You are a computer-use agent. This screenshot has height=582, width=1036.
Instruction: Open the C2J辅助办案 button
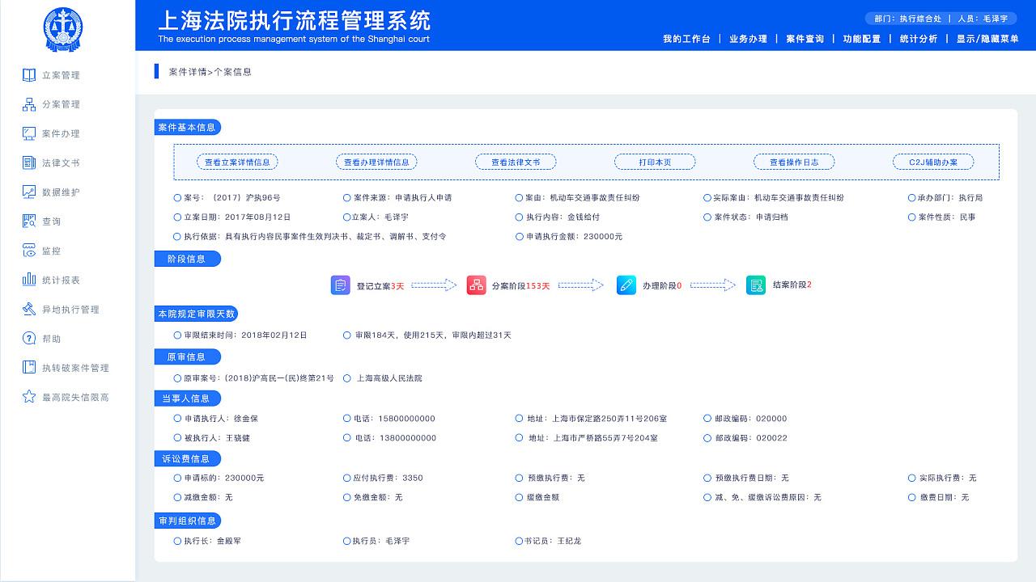pos(933,162)
